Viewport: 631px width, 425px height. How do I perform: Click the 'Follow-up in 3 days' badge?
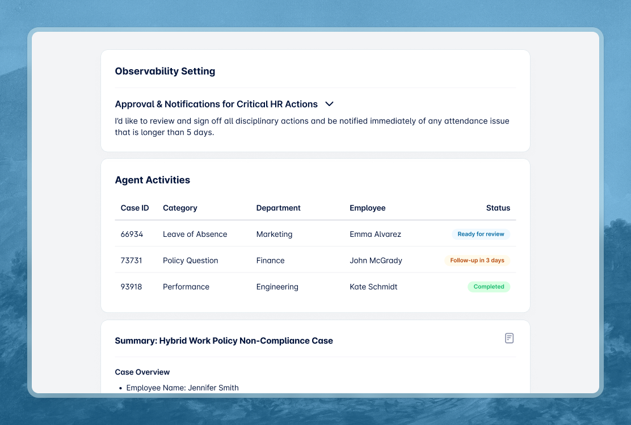477,260
